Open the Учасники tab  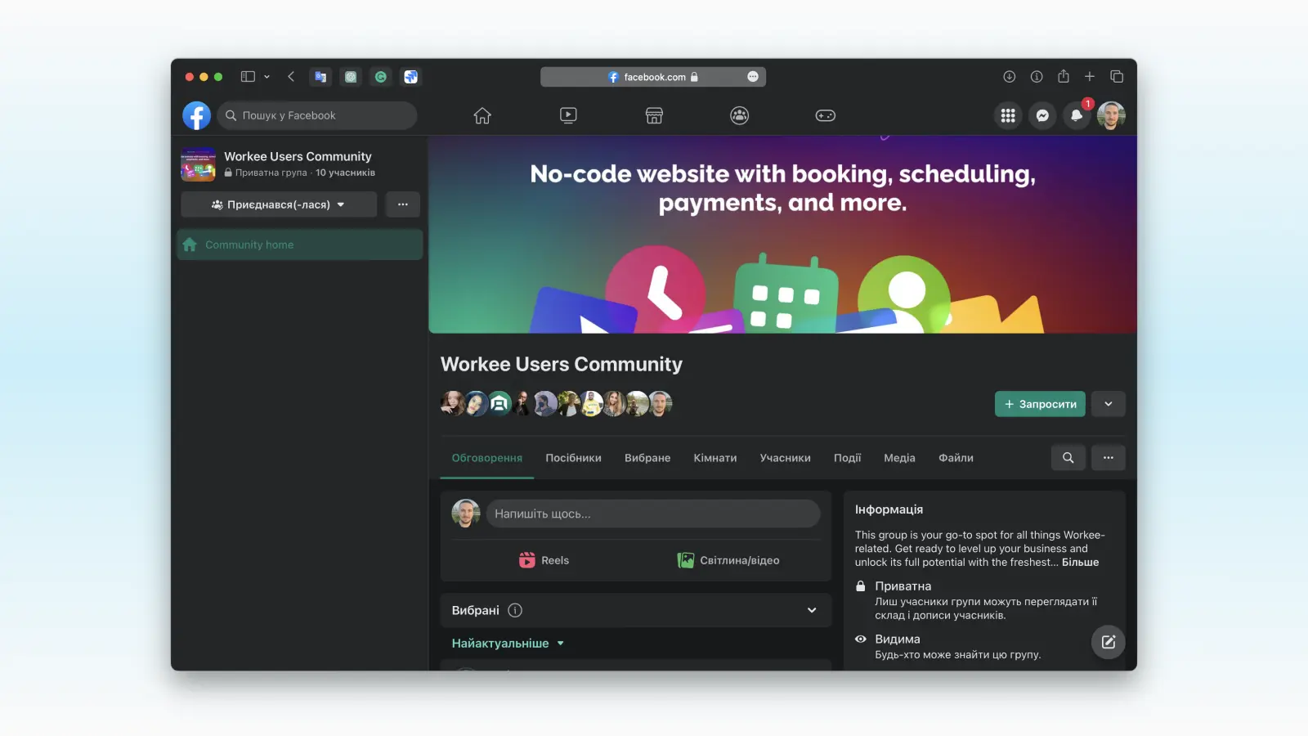coord(786,458)
